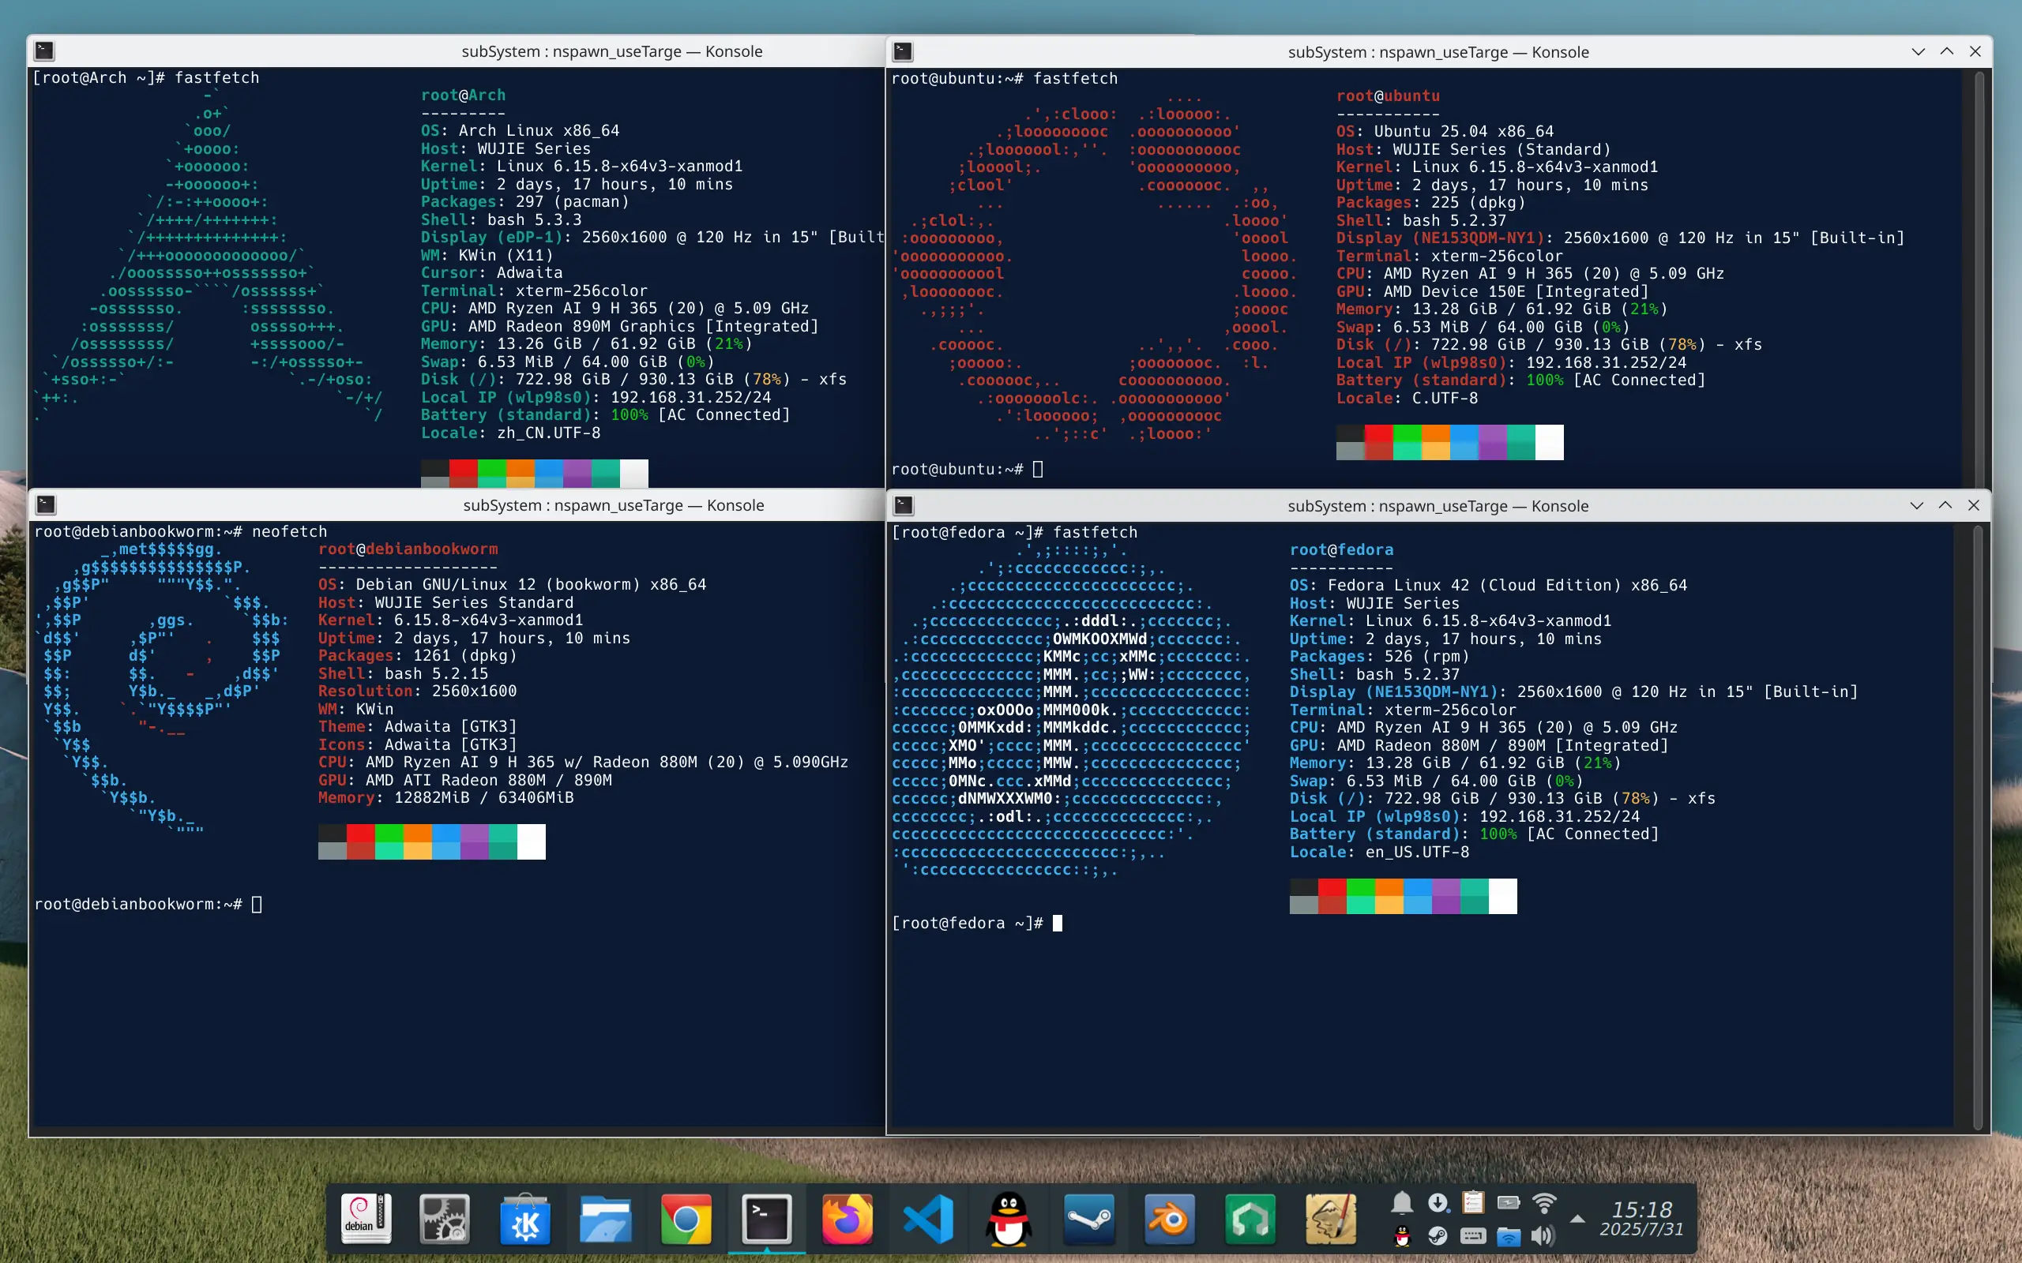Click "Locale: C.UTF-8" in ubuntu terminal
The height and width of the screenshot is (1263, 2022).
pyautogui.click(x=1407, y=398)
